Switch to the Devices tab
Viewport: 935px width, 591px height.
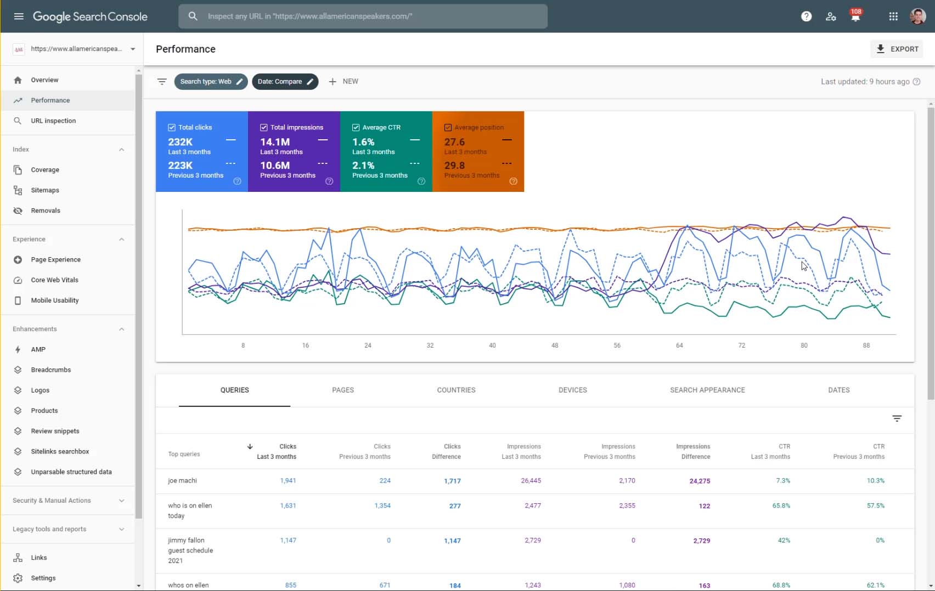573,390
